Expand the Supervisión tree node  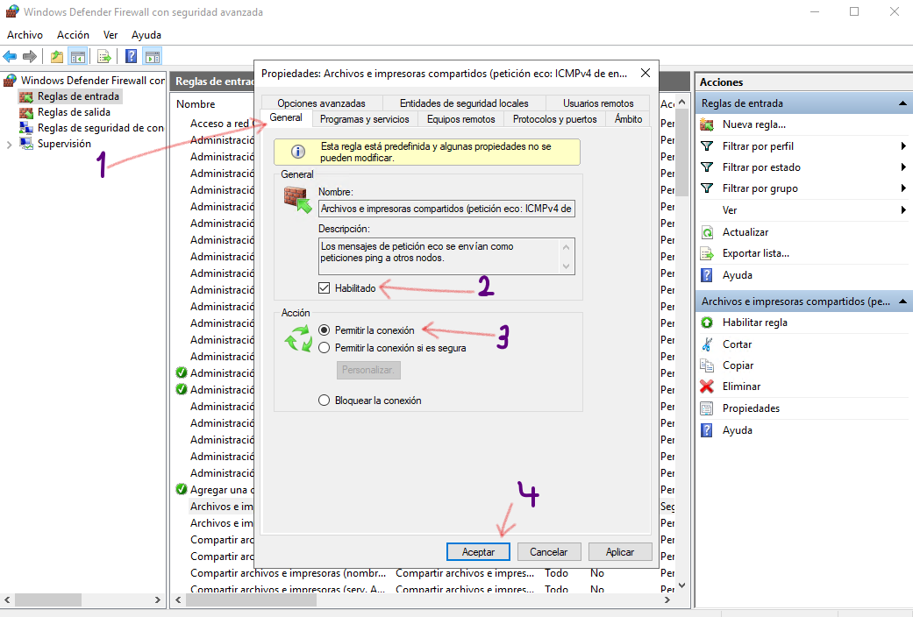tap(9, 145)
